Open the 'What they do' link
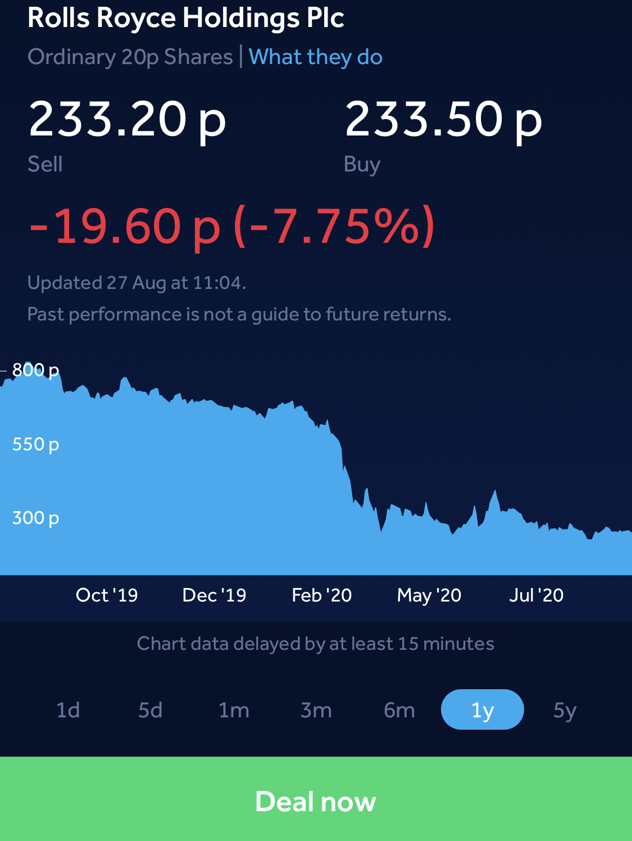The image size is (632, 841). coord(315,57)
